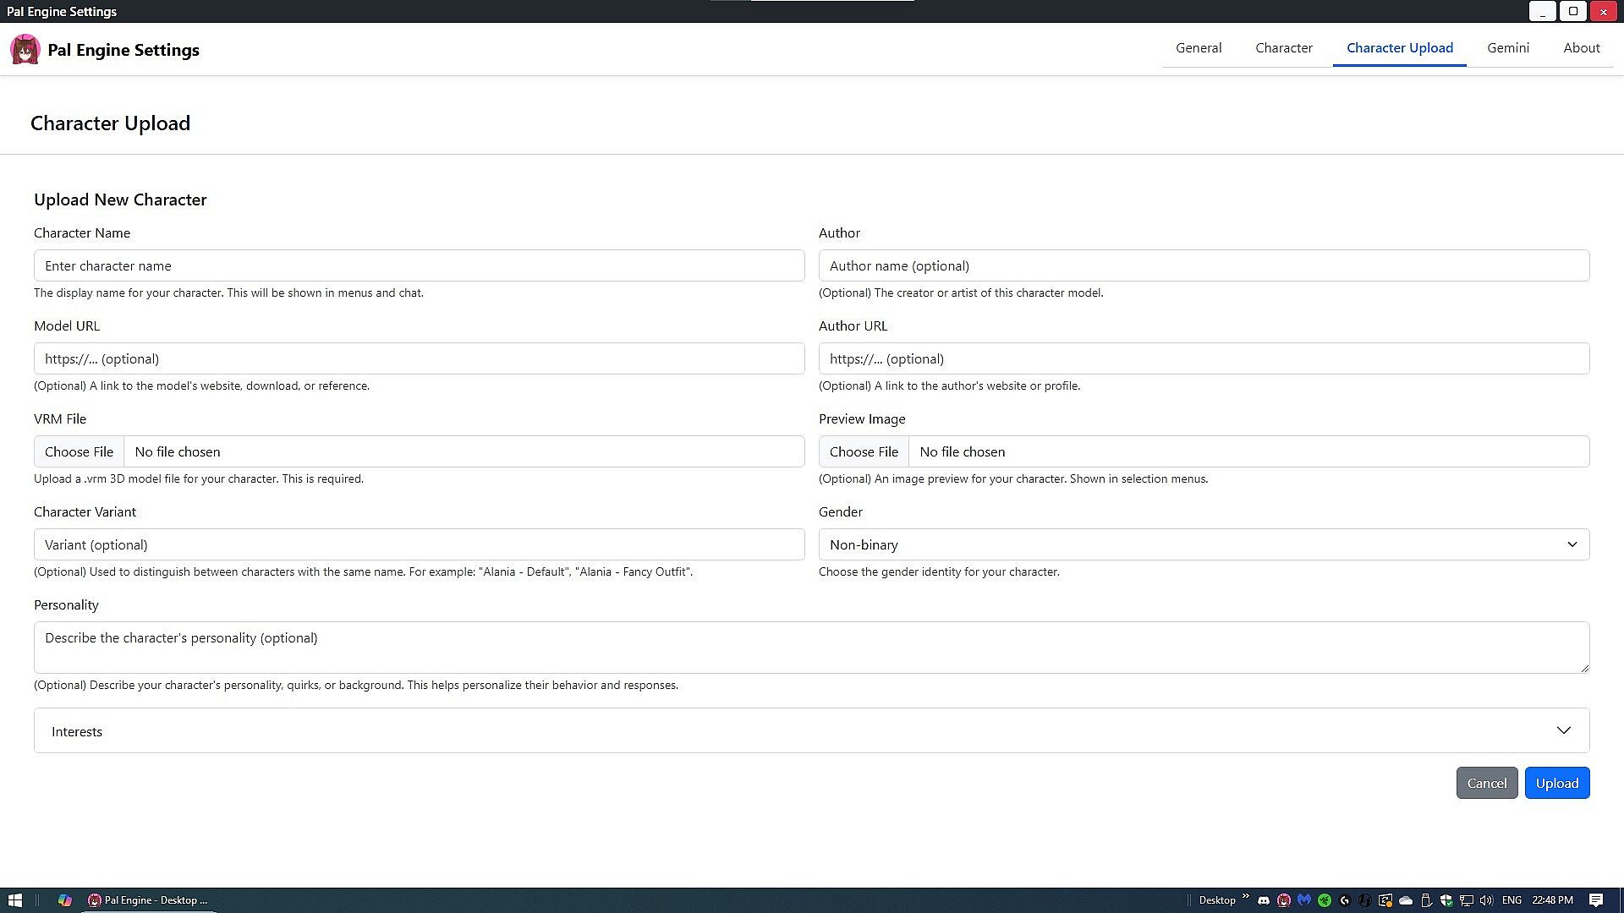
Task: Click the Windows Start button
Action: coord(14,900)
